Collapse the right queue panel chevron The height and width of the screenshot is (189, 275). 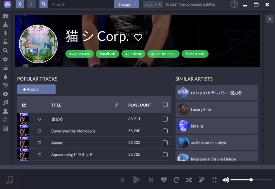[270, 19]
